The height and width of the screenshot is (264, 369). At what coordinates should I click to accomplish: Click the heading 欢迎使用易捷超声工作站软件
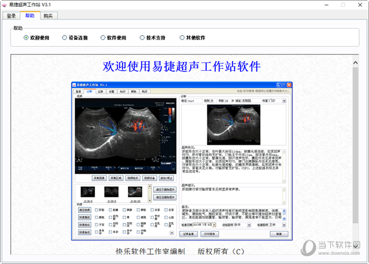(181, 66)
